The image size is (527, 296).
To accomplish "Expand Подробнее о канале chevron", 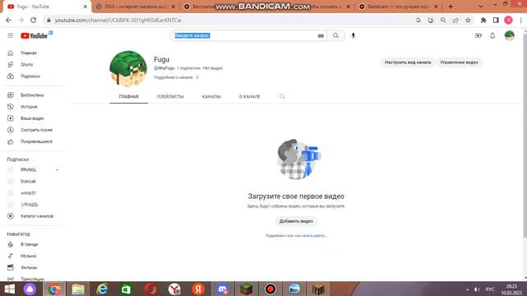I will [x=198, y=77].
